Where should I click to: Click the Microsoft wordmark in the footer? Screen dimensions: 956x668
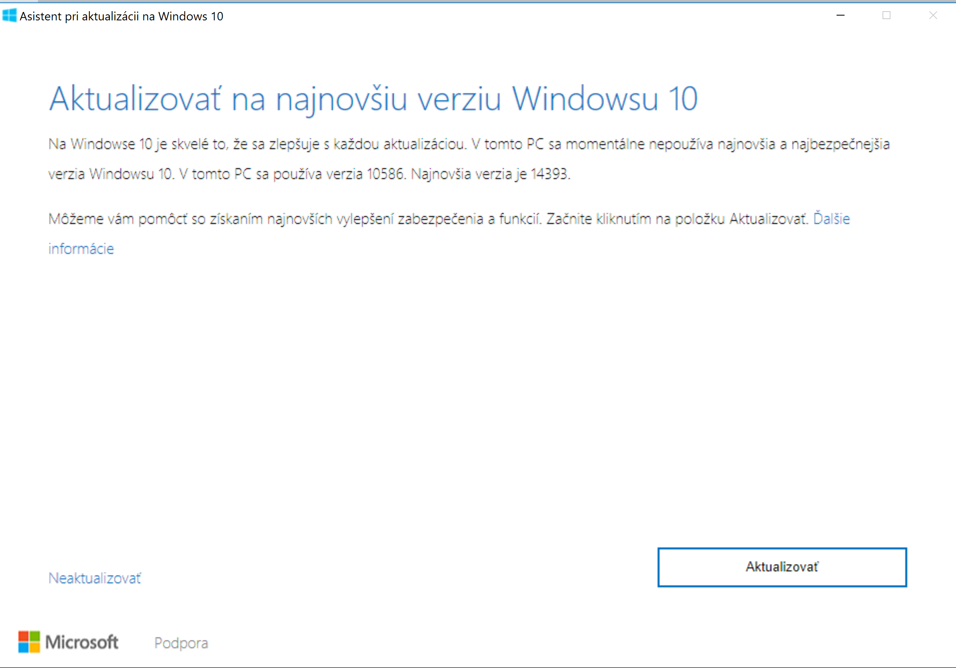coord(81,642)
